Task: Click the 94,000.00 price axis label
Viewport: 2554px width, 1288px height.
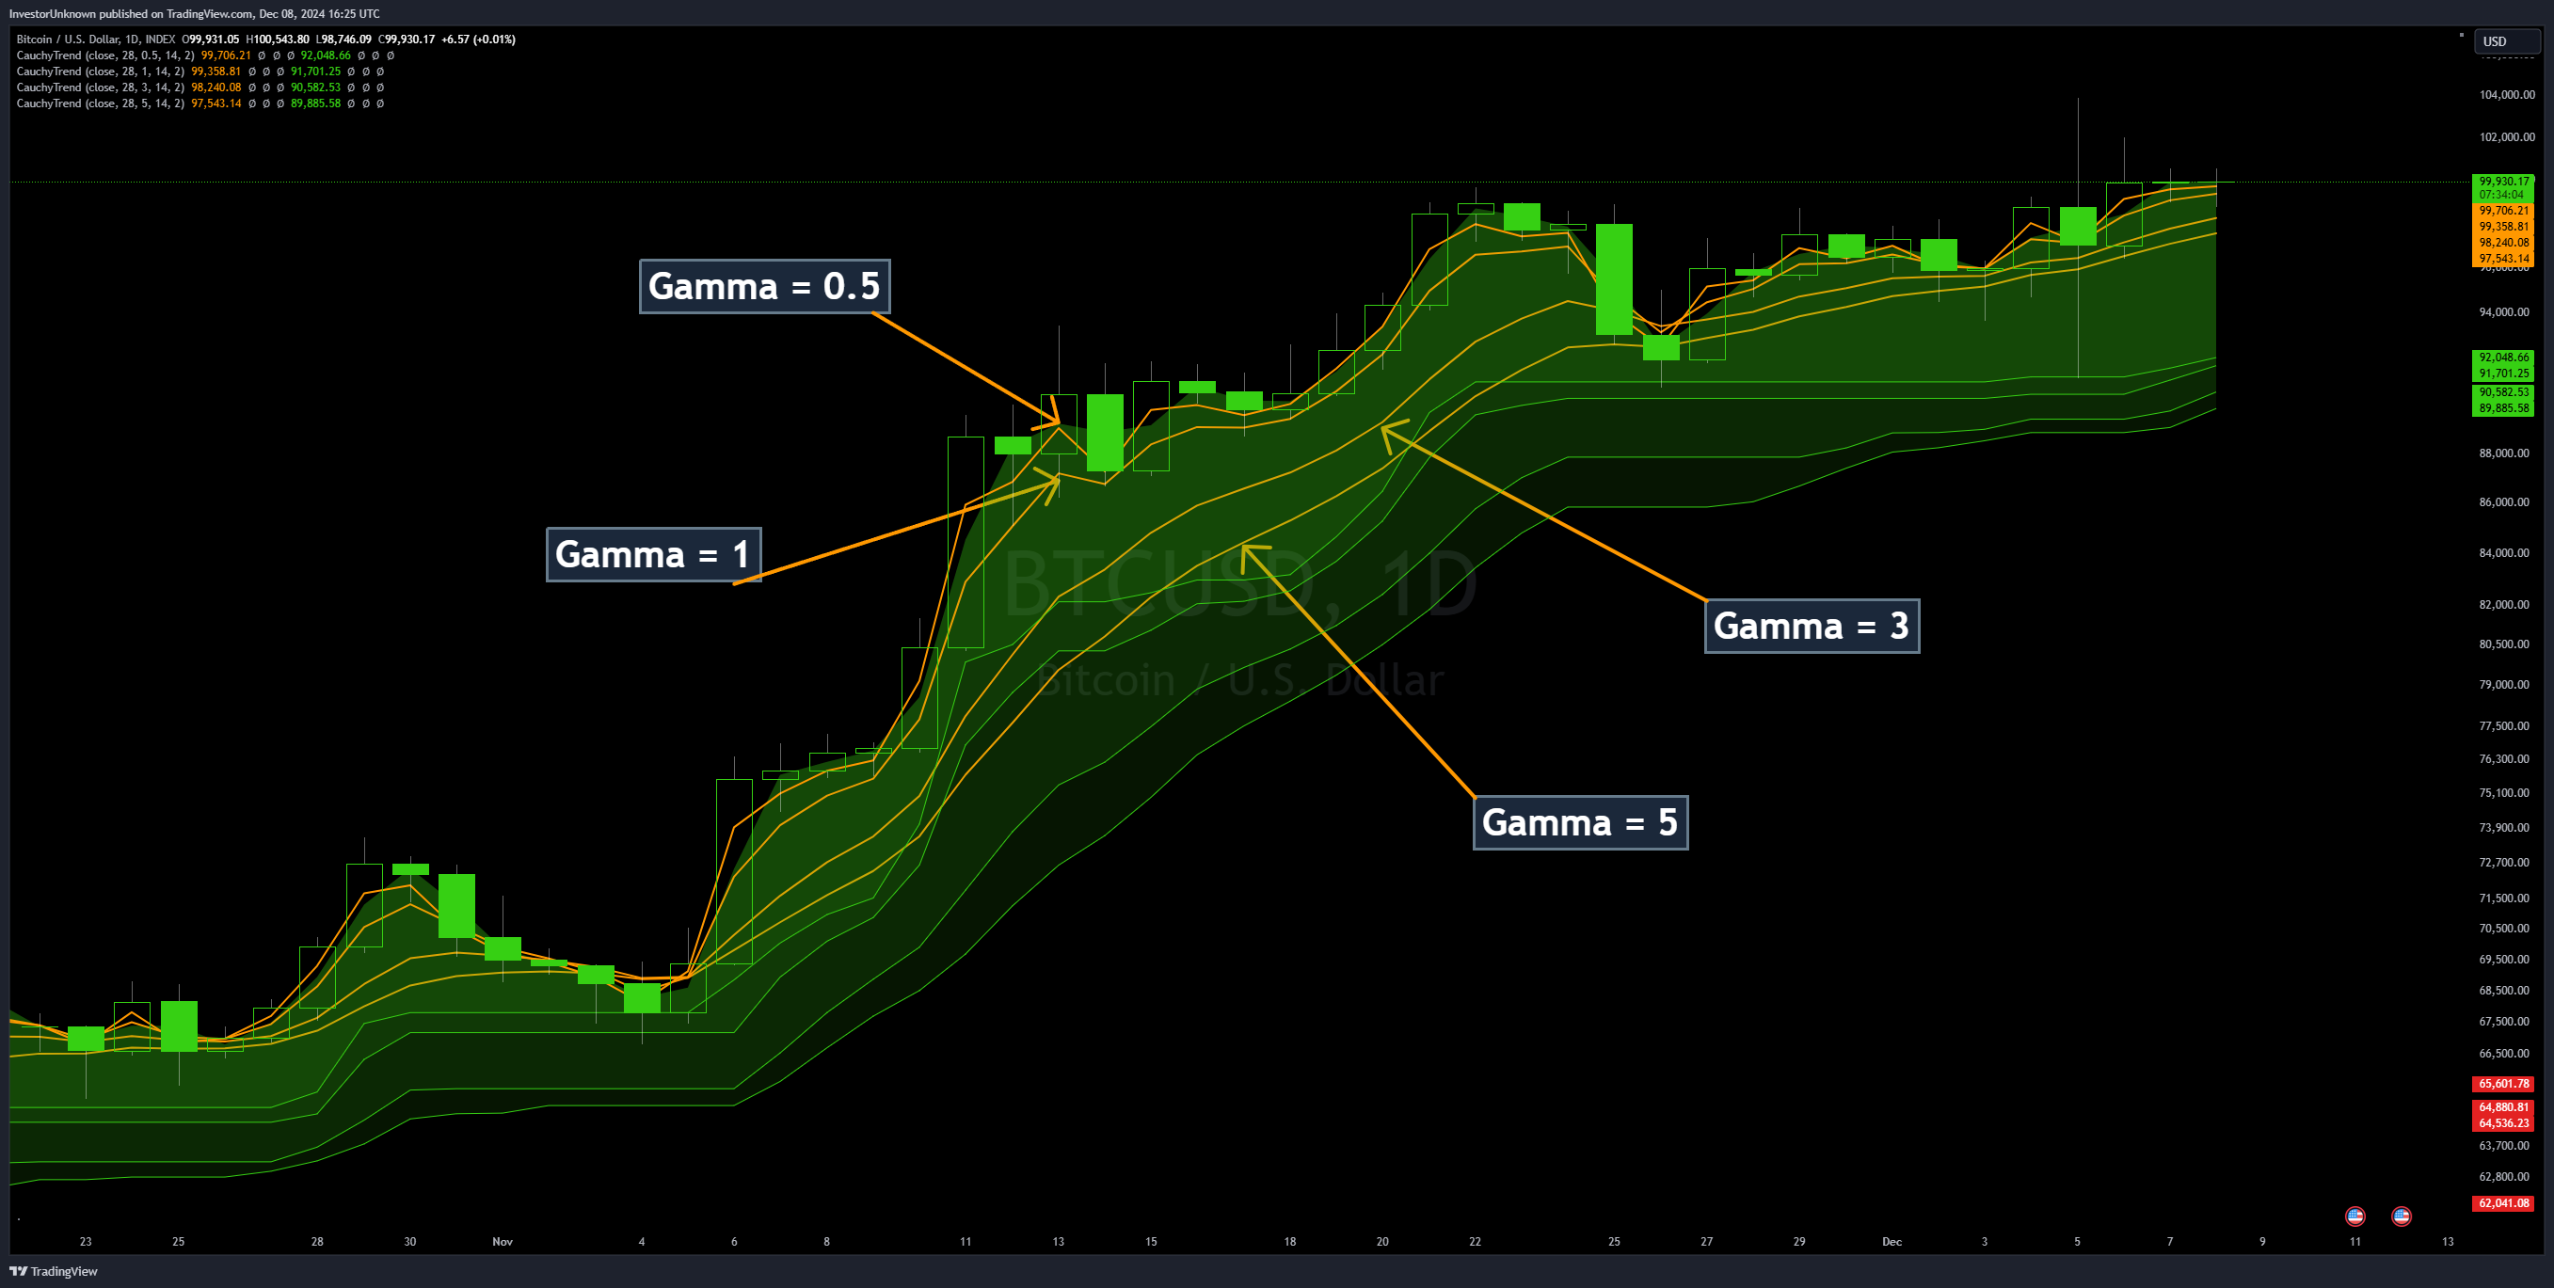Action: 2503,312
